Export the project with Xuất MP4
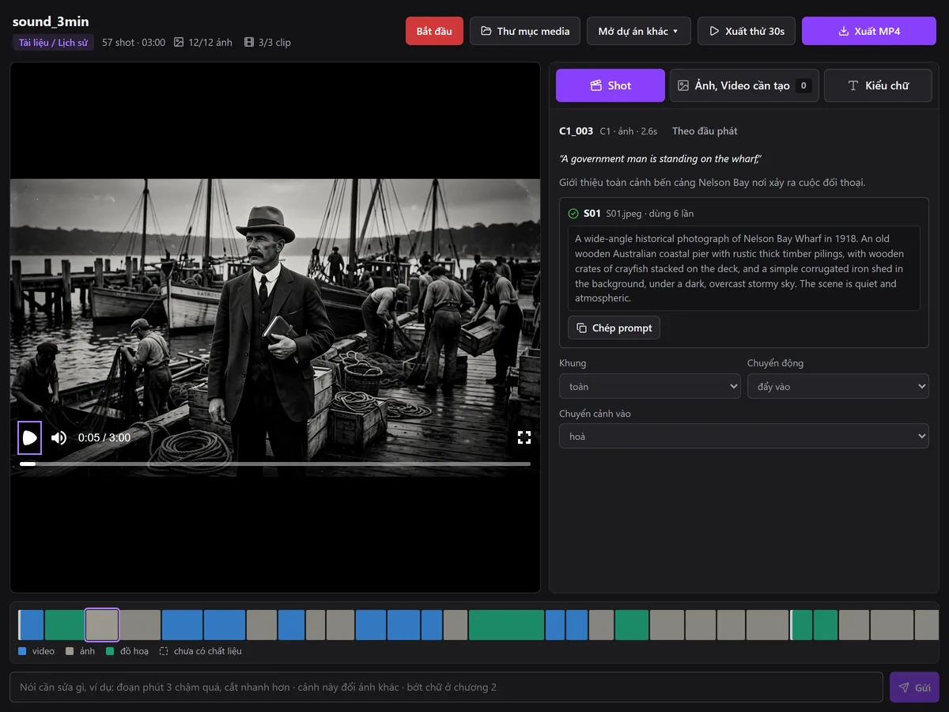This screenshot has height=712, width=949. [x=869, y=31]
